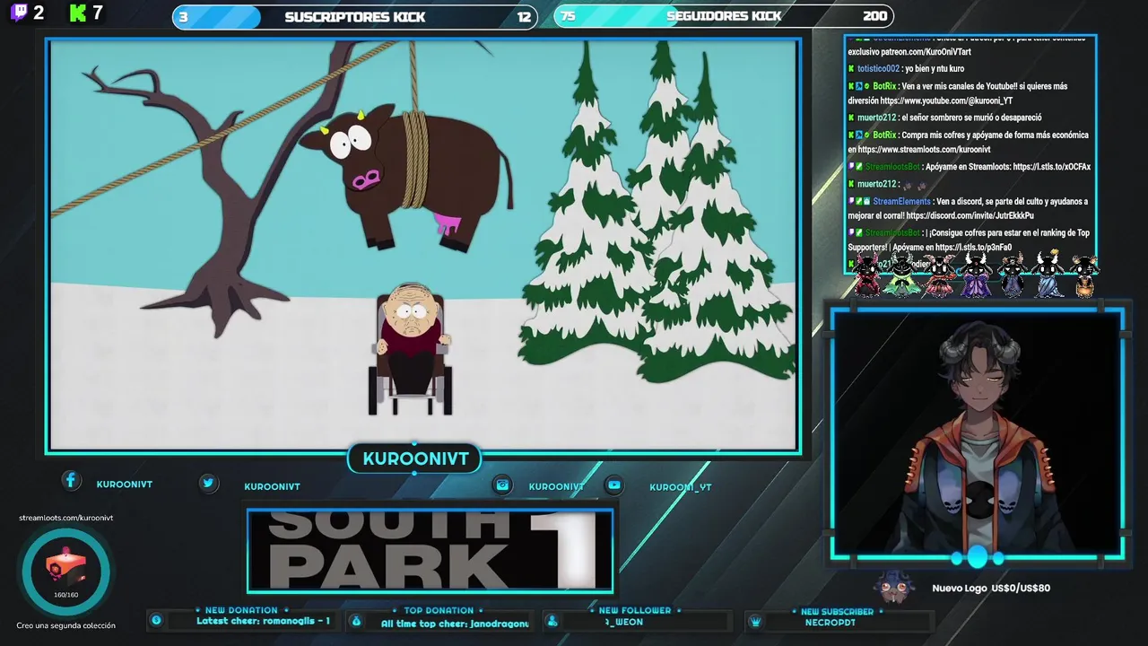This screenshot has height=646, width=1148.
Task: Click the first BotRix username about YouTube
Action: [x=884, y=86]
